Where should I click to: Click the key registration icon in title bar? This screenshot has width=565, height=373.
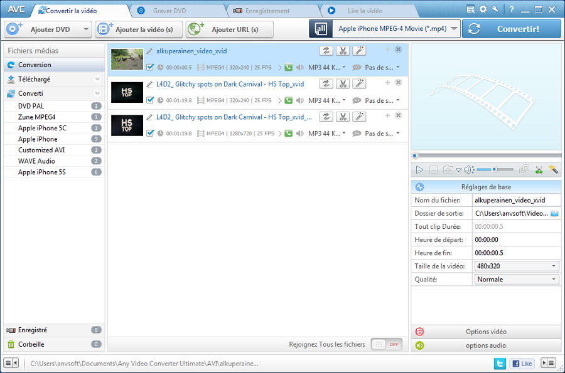coord(495,9)
